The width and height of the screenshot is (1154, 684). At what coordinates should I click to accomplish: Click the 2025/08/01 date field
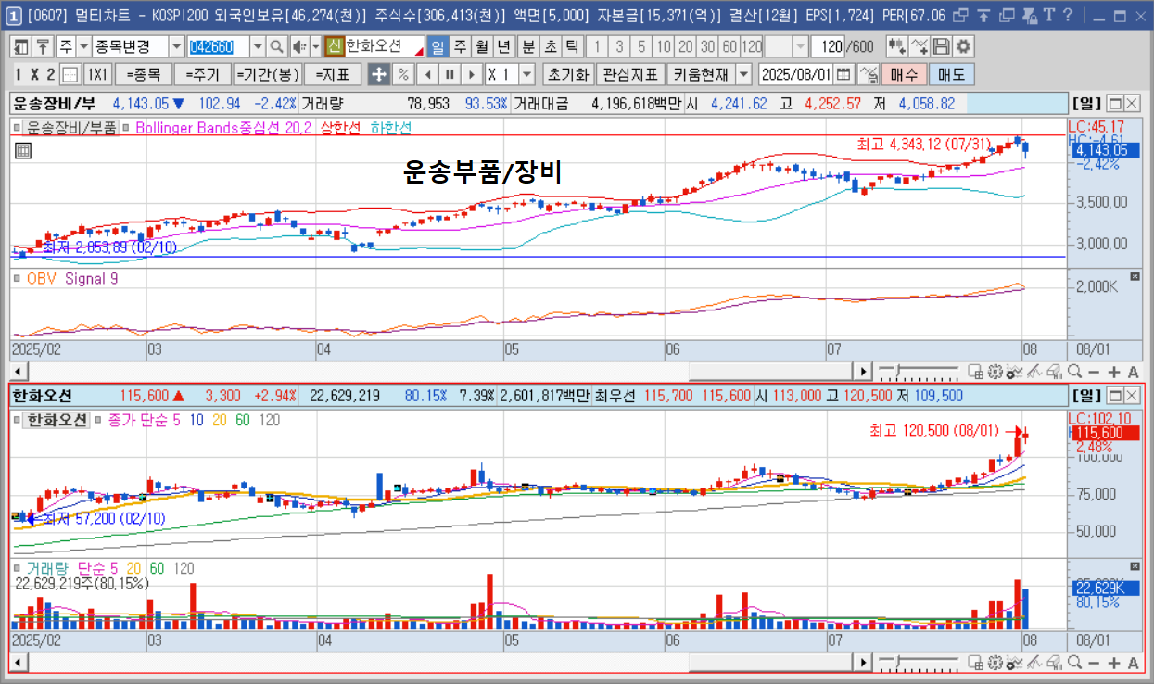point(796,74)
